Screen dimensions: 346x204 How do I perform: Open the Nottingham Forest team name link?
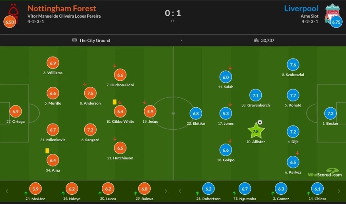62,8
